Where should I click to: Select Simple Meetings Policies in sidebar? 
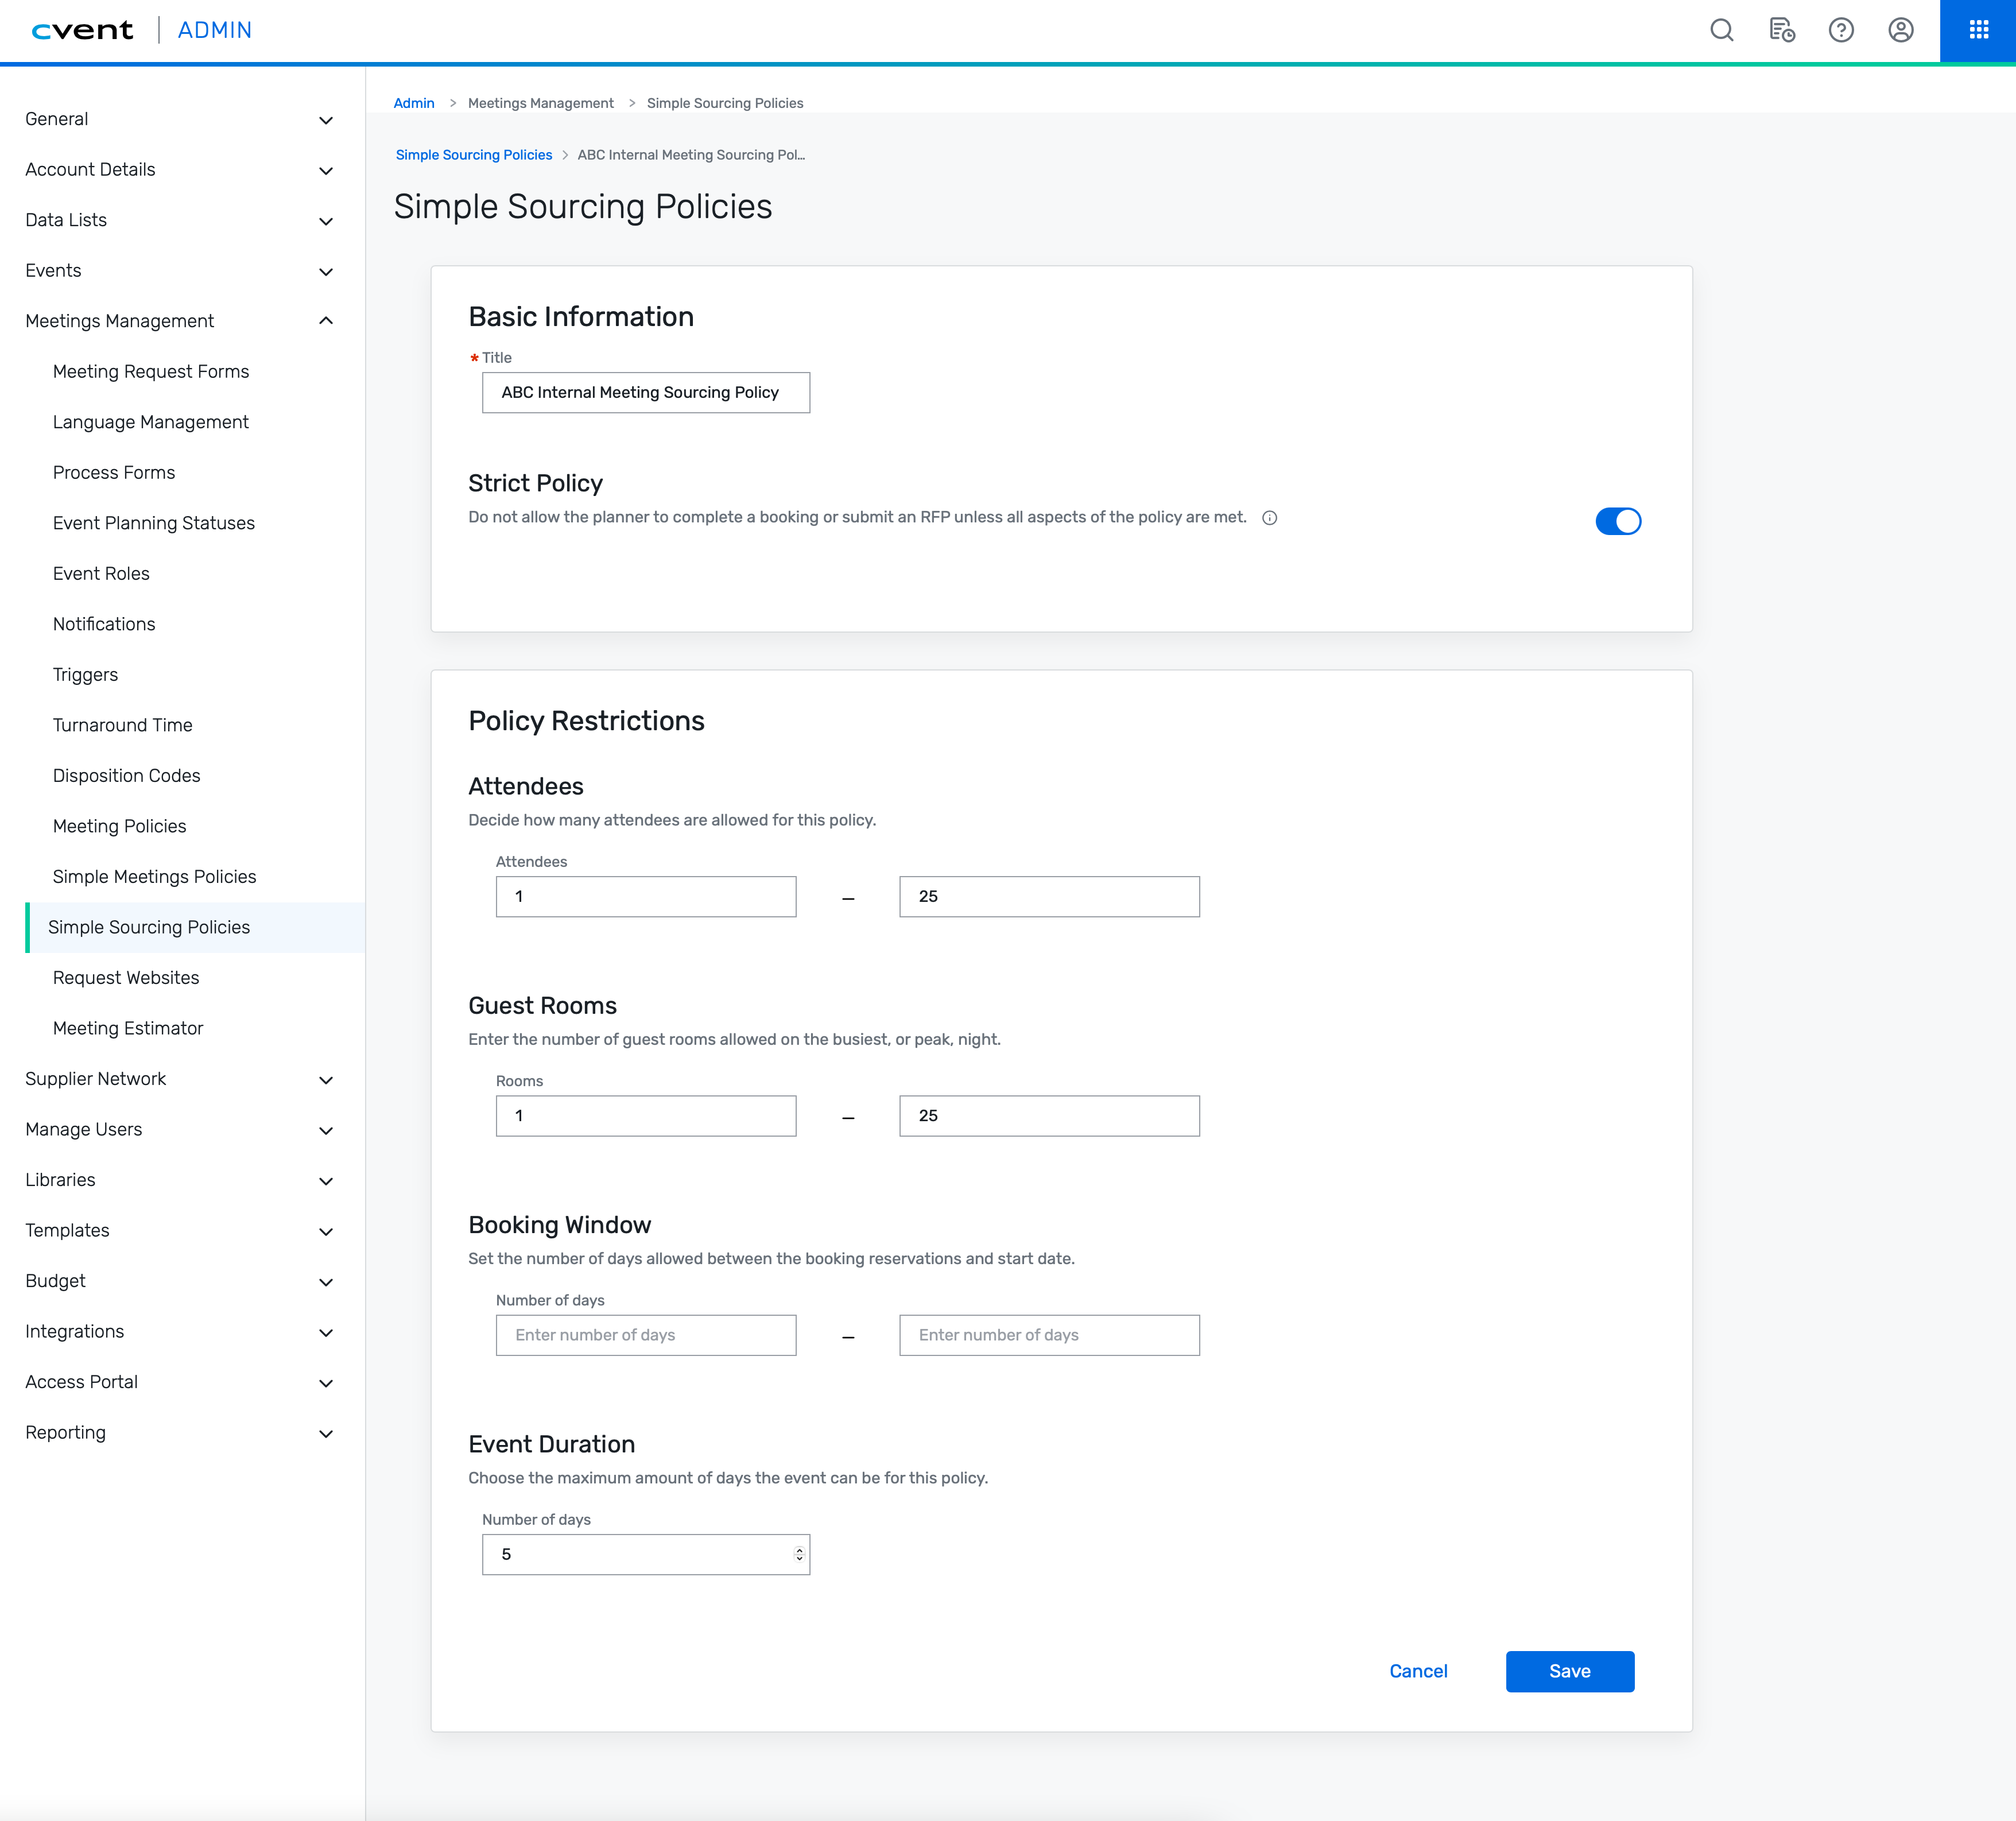coord(154,876)
